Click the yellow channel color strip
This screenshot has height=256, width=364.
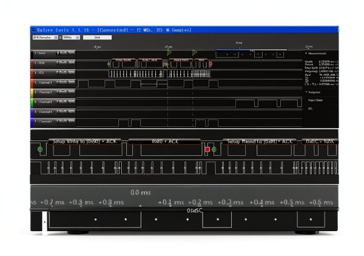pyautogui.click(x=32, y=92)
